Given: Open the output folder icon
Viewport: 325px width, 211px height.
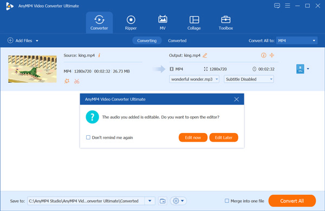Looking at the screenshot, I should click(162, 201).
